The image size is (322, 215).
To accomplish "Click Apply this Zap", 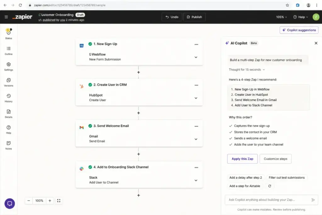I will click(242, 159).
